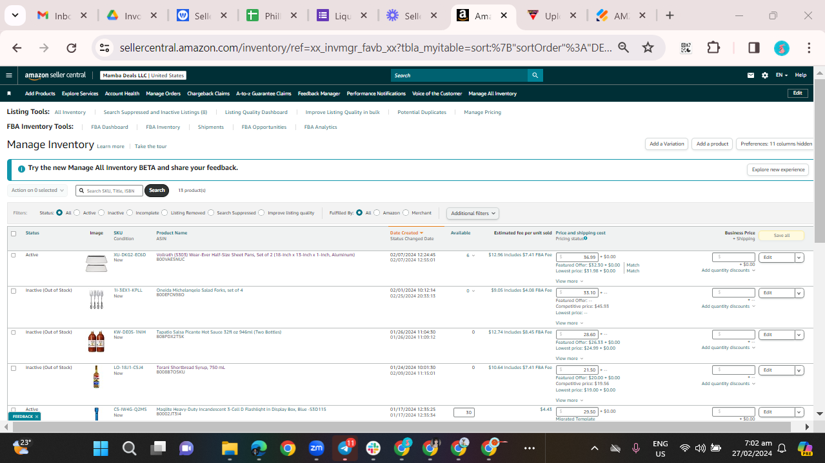Open the Action on 0 selected dropdown
The image size is (825, 463).
(x=38, y=190)
